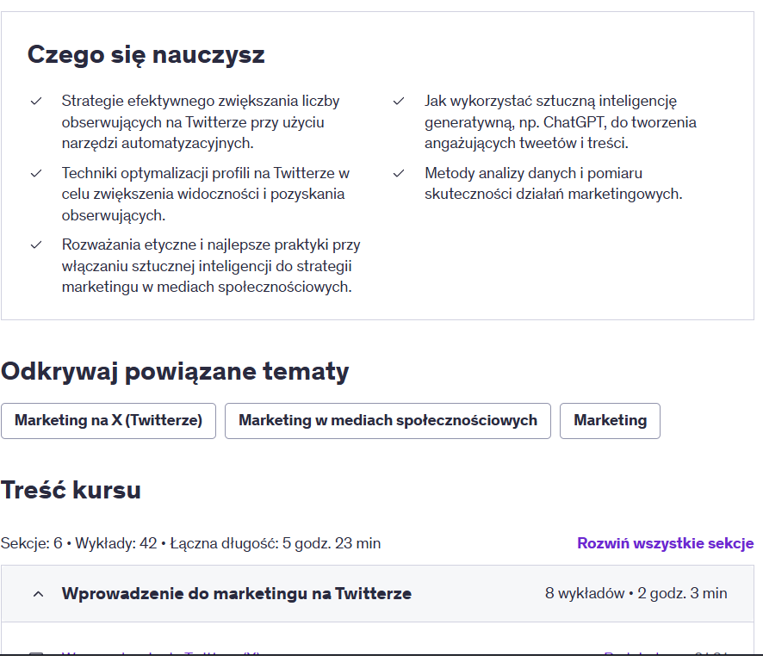Click the Odkrywaj powiązane tematy heading

pos(175,372)
